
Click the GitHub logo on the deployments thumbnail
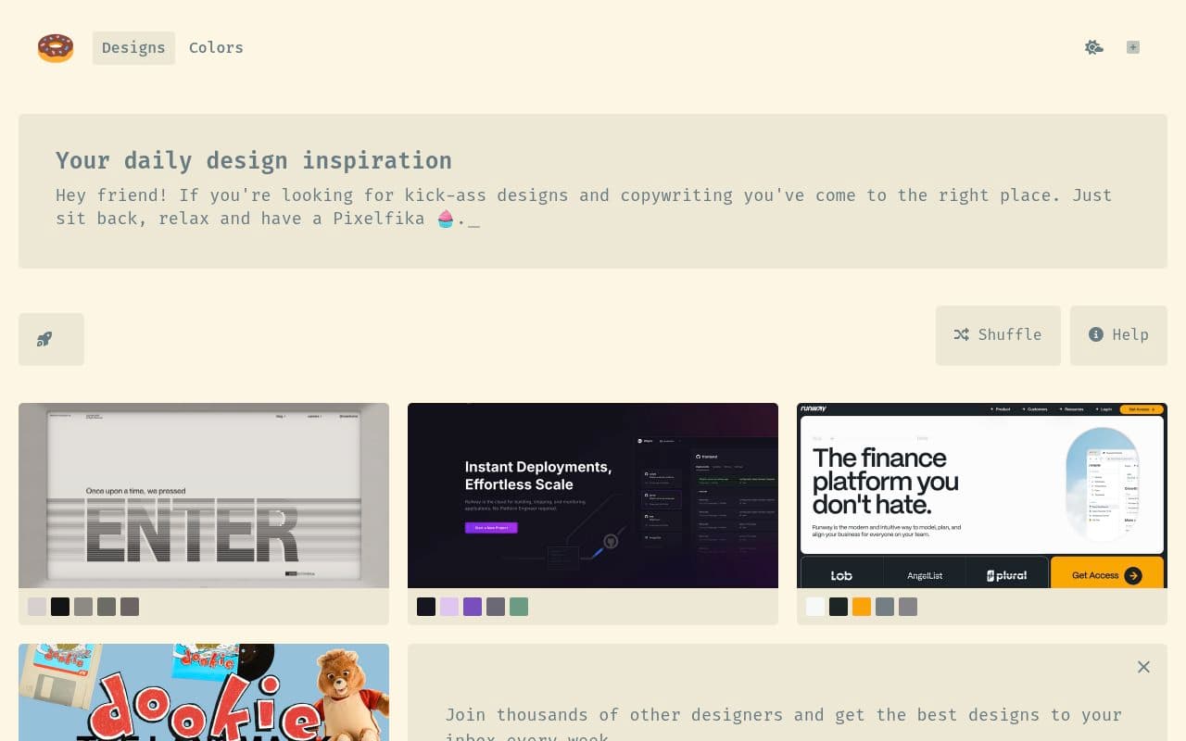click(x=611, y=541)
